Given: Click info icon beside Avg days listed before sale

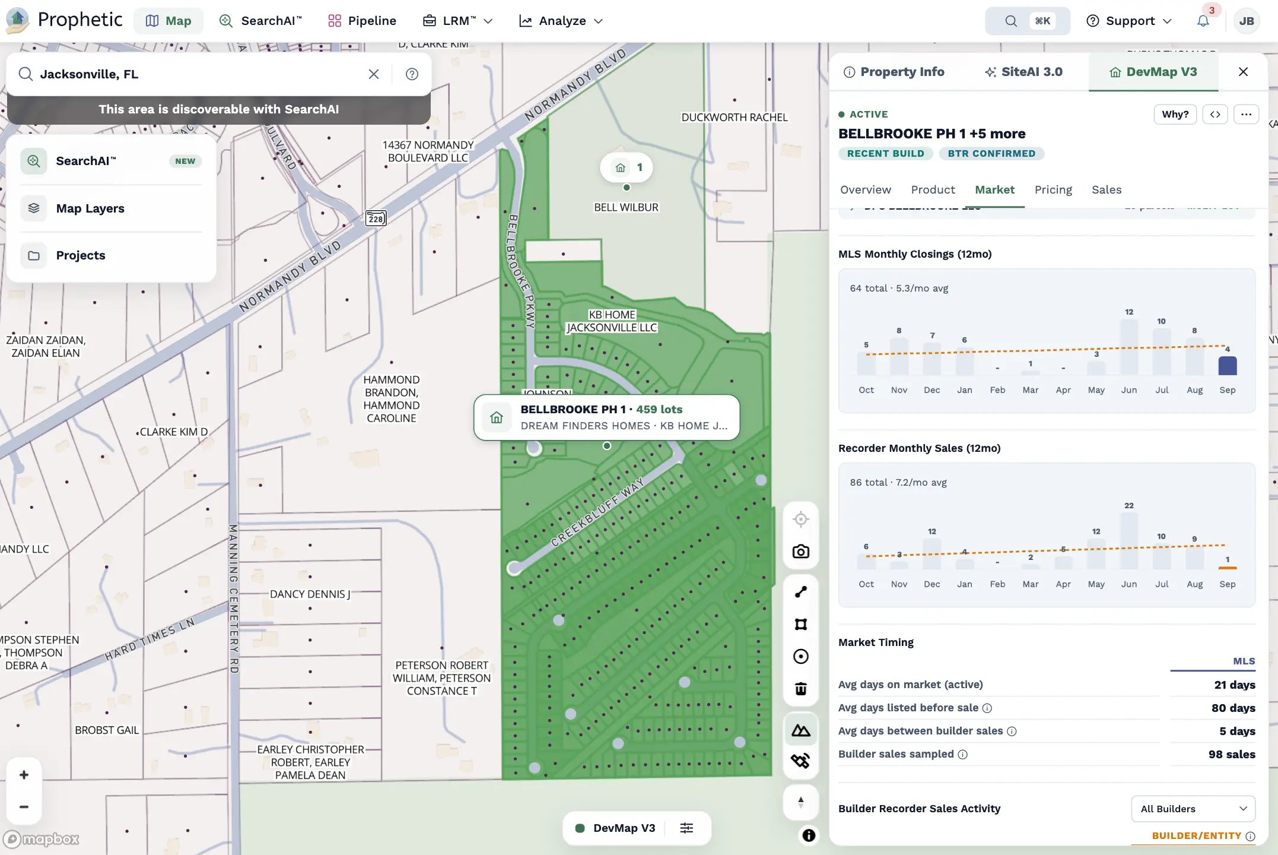Looking at the screenshot, I should click(987, 708).
